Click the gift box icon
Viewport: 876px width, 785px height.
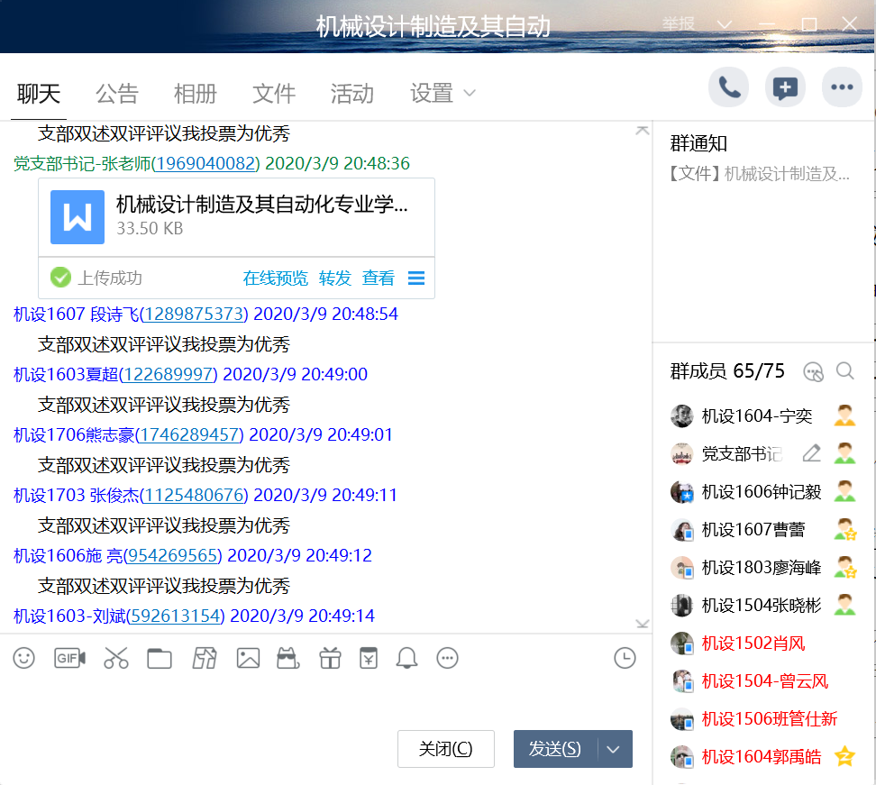click(330, 658)
